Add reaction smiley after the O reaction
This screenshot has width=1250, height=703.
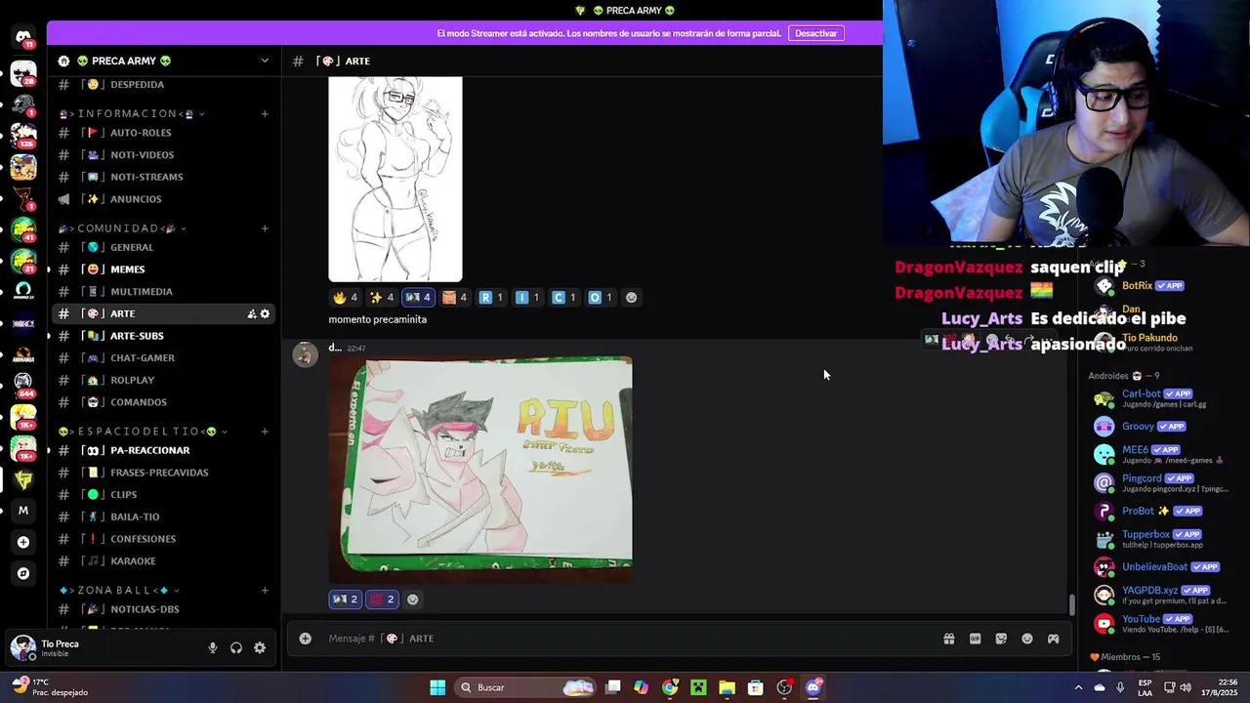[x=631, y=298]
